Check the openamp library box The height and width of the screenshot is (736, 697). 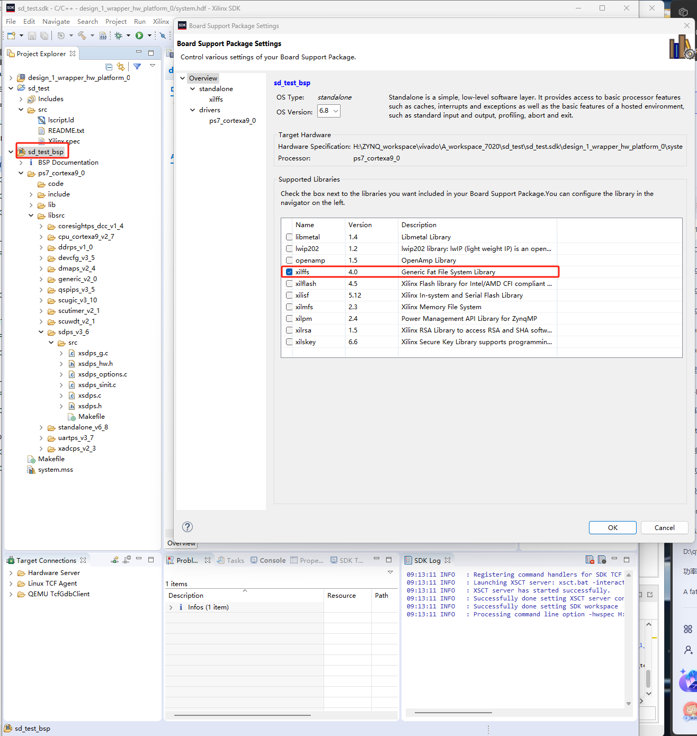pyautogui.click(x=289, y=261)
